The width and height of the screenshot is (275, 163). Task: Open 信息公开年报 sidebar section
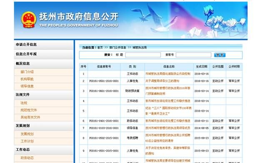click(x=44, y=54)
